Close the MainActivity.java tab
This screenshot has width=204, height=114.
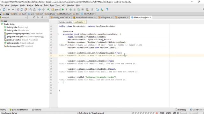(x=150, y=17)
